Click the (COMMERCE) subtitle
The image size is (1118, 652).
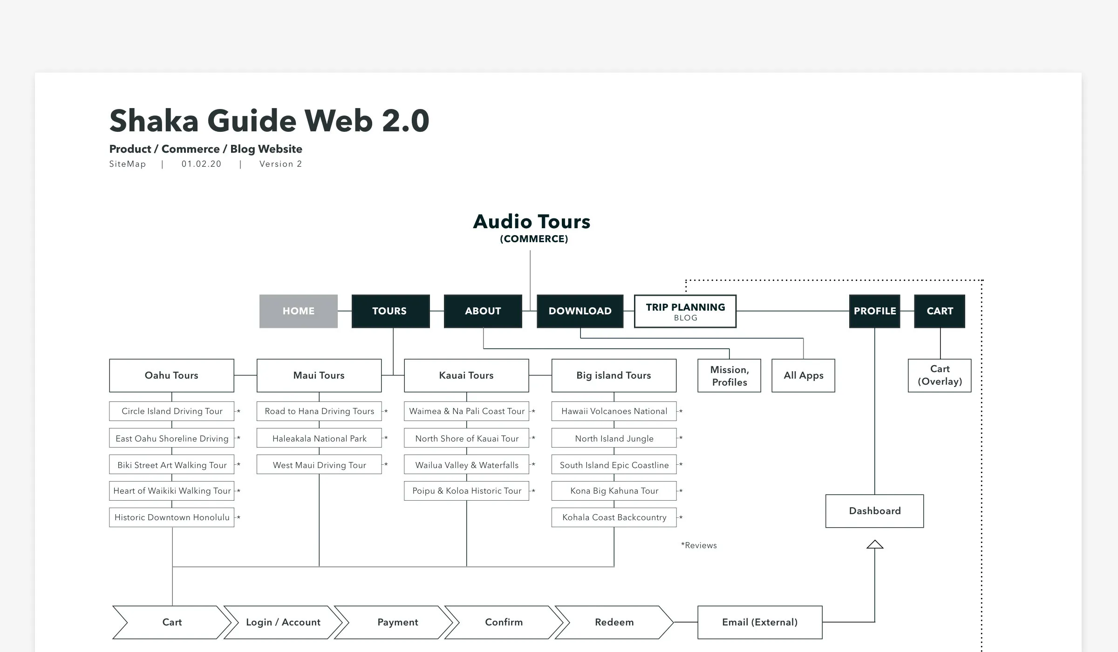(x=534, y=239)
